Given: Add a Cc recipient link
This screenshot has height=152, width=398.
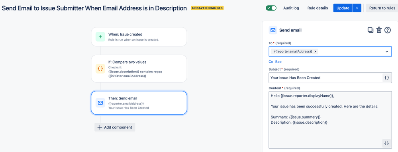Looking at the screenshot, I should pyautogui.click(x=271, y=62).
